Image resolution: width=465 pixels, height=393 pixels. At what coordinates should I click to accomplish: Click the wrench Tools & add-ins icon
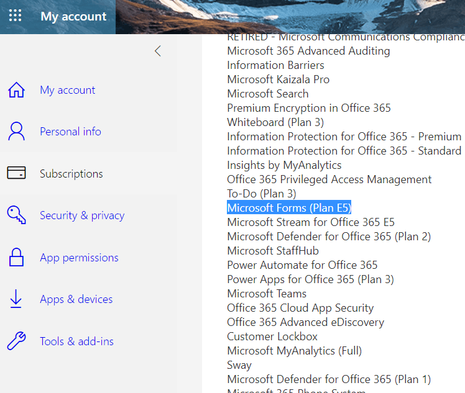tap(16, 341)
